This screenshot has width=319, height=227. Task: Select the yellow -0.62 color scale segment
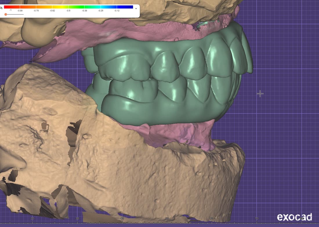(x=60, y=7)
